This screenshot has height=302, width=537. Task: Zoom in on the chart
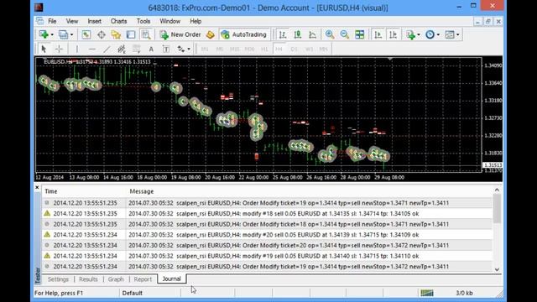(330, 34)
